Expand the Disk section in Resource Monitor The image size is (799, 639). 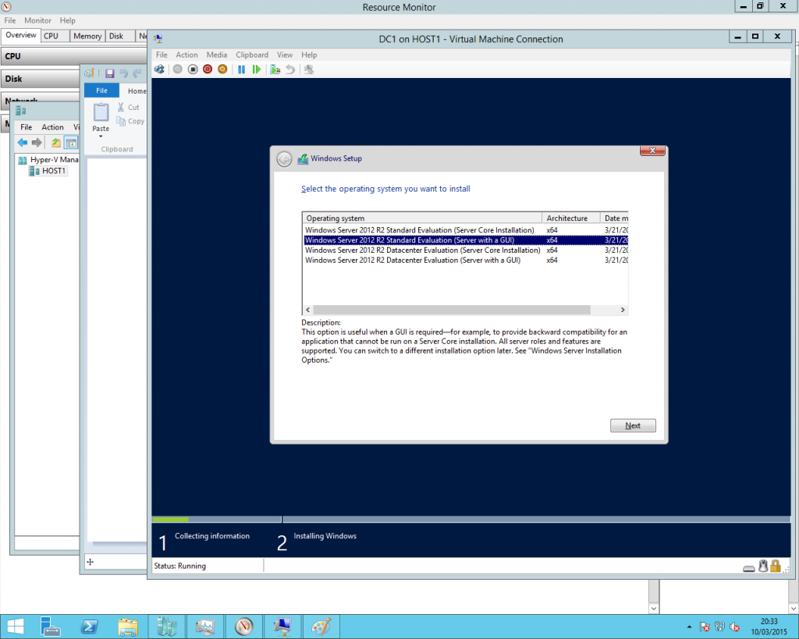coord(41,79)
